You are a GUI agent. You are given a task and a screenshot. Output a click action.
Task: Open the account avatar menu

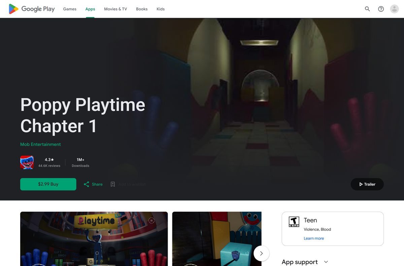pos(394,9)
